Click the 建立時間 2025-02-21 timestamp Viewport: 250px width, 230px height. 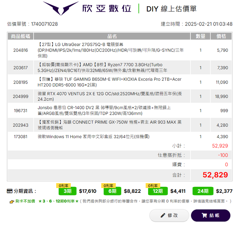click(x=196, y=24)
